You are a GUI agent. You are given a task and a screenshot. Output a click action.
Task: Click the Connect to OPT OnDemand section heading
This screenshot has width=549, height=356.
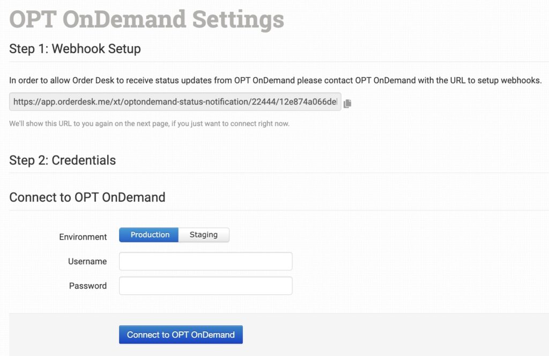coord(87,197)
